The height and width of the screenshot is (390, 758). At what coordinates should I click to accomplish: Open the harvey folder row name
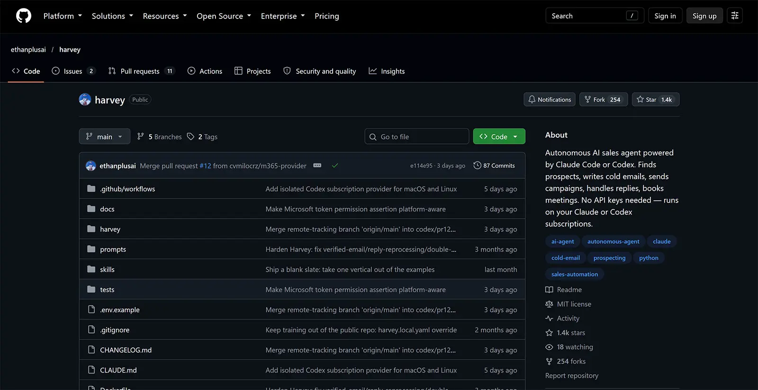click(x=110, y=229)
